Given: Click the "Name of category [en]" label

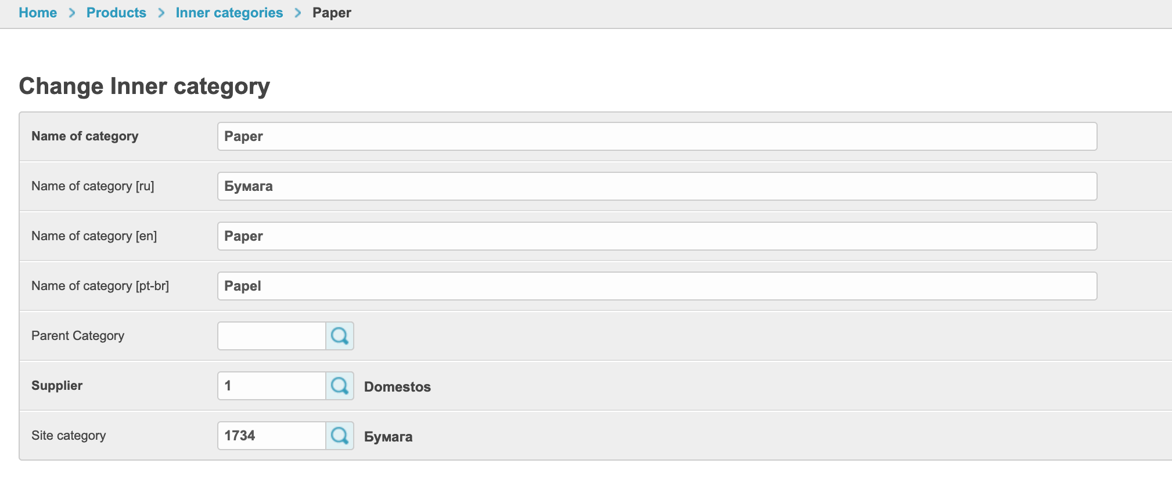Looking at the screenshot, I should (x=94, y=236).
